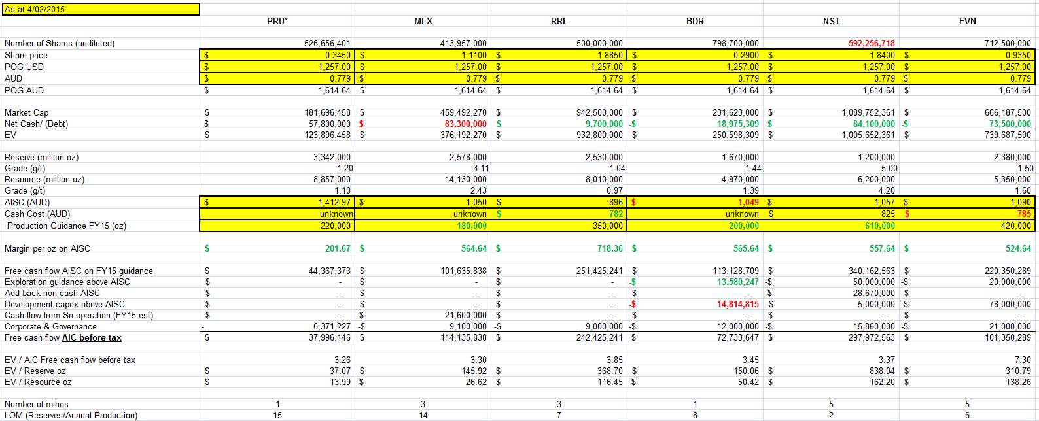Viewport: 1039px width, 421px height.
Task: Select 'Corporate & Governance' row label
Action: point(50,327)
